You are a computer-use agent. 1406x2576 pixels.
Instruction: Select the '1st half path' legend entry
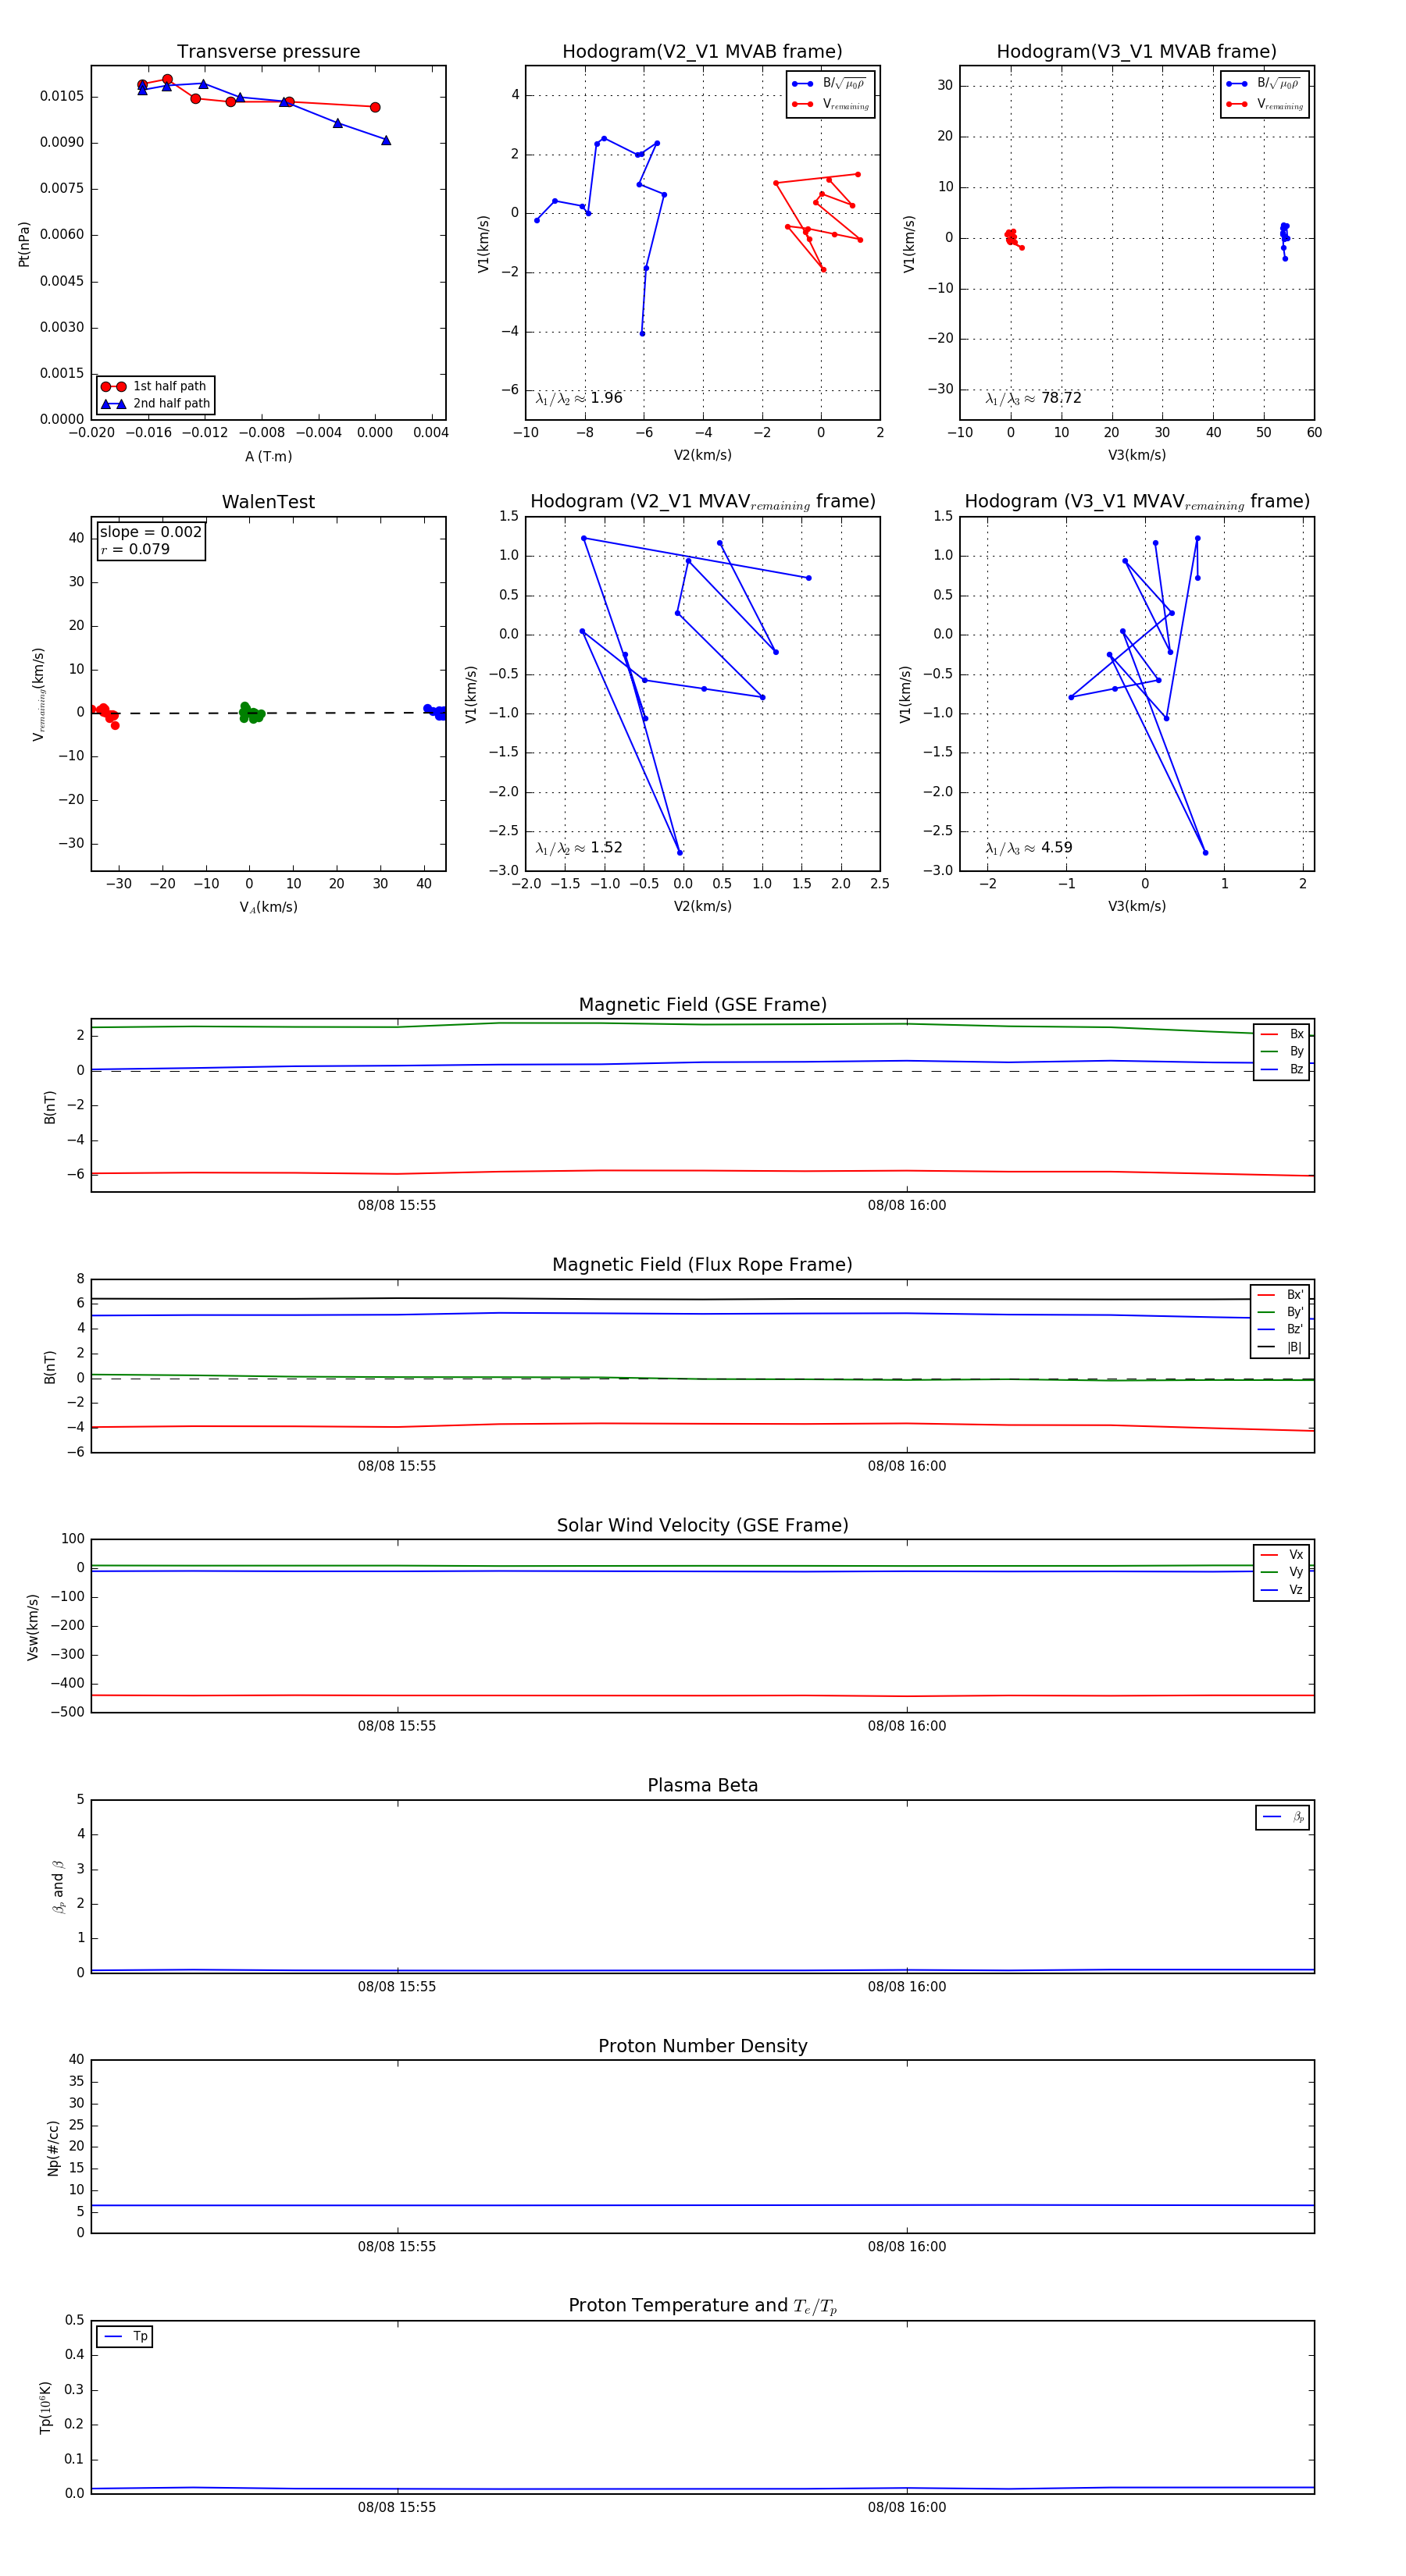155,386
